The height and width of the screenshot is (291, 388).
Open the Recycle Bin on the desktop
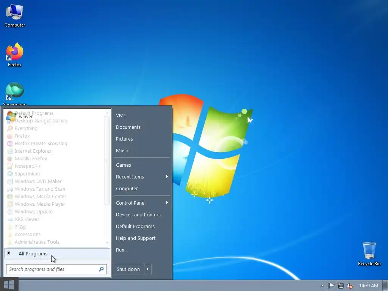tap(369, 254)
